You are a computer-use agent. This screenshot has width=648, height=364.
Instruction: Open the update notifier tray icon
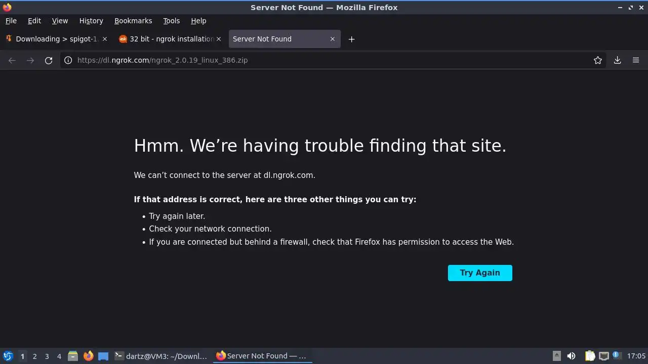click(616, 355)
